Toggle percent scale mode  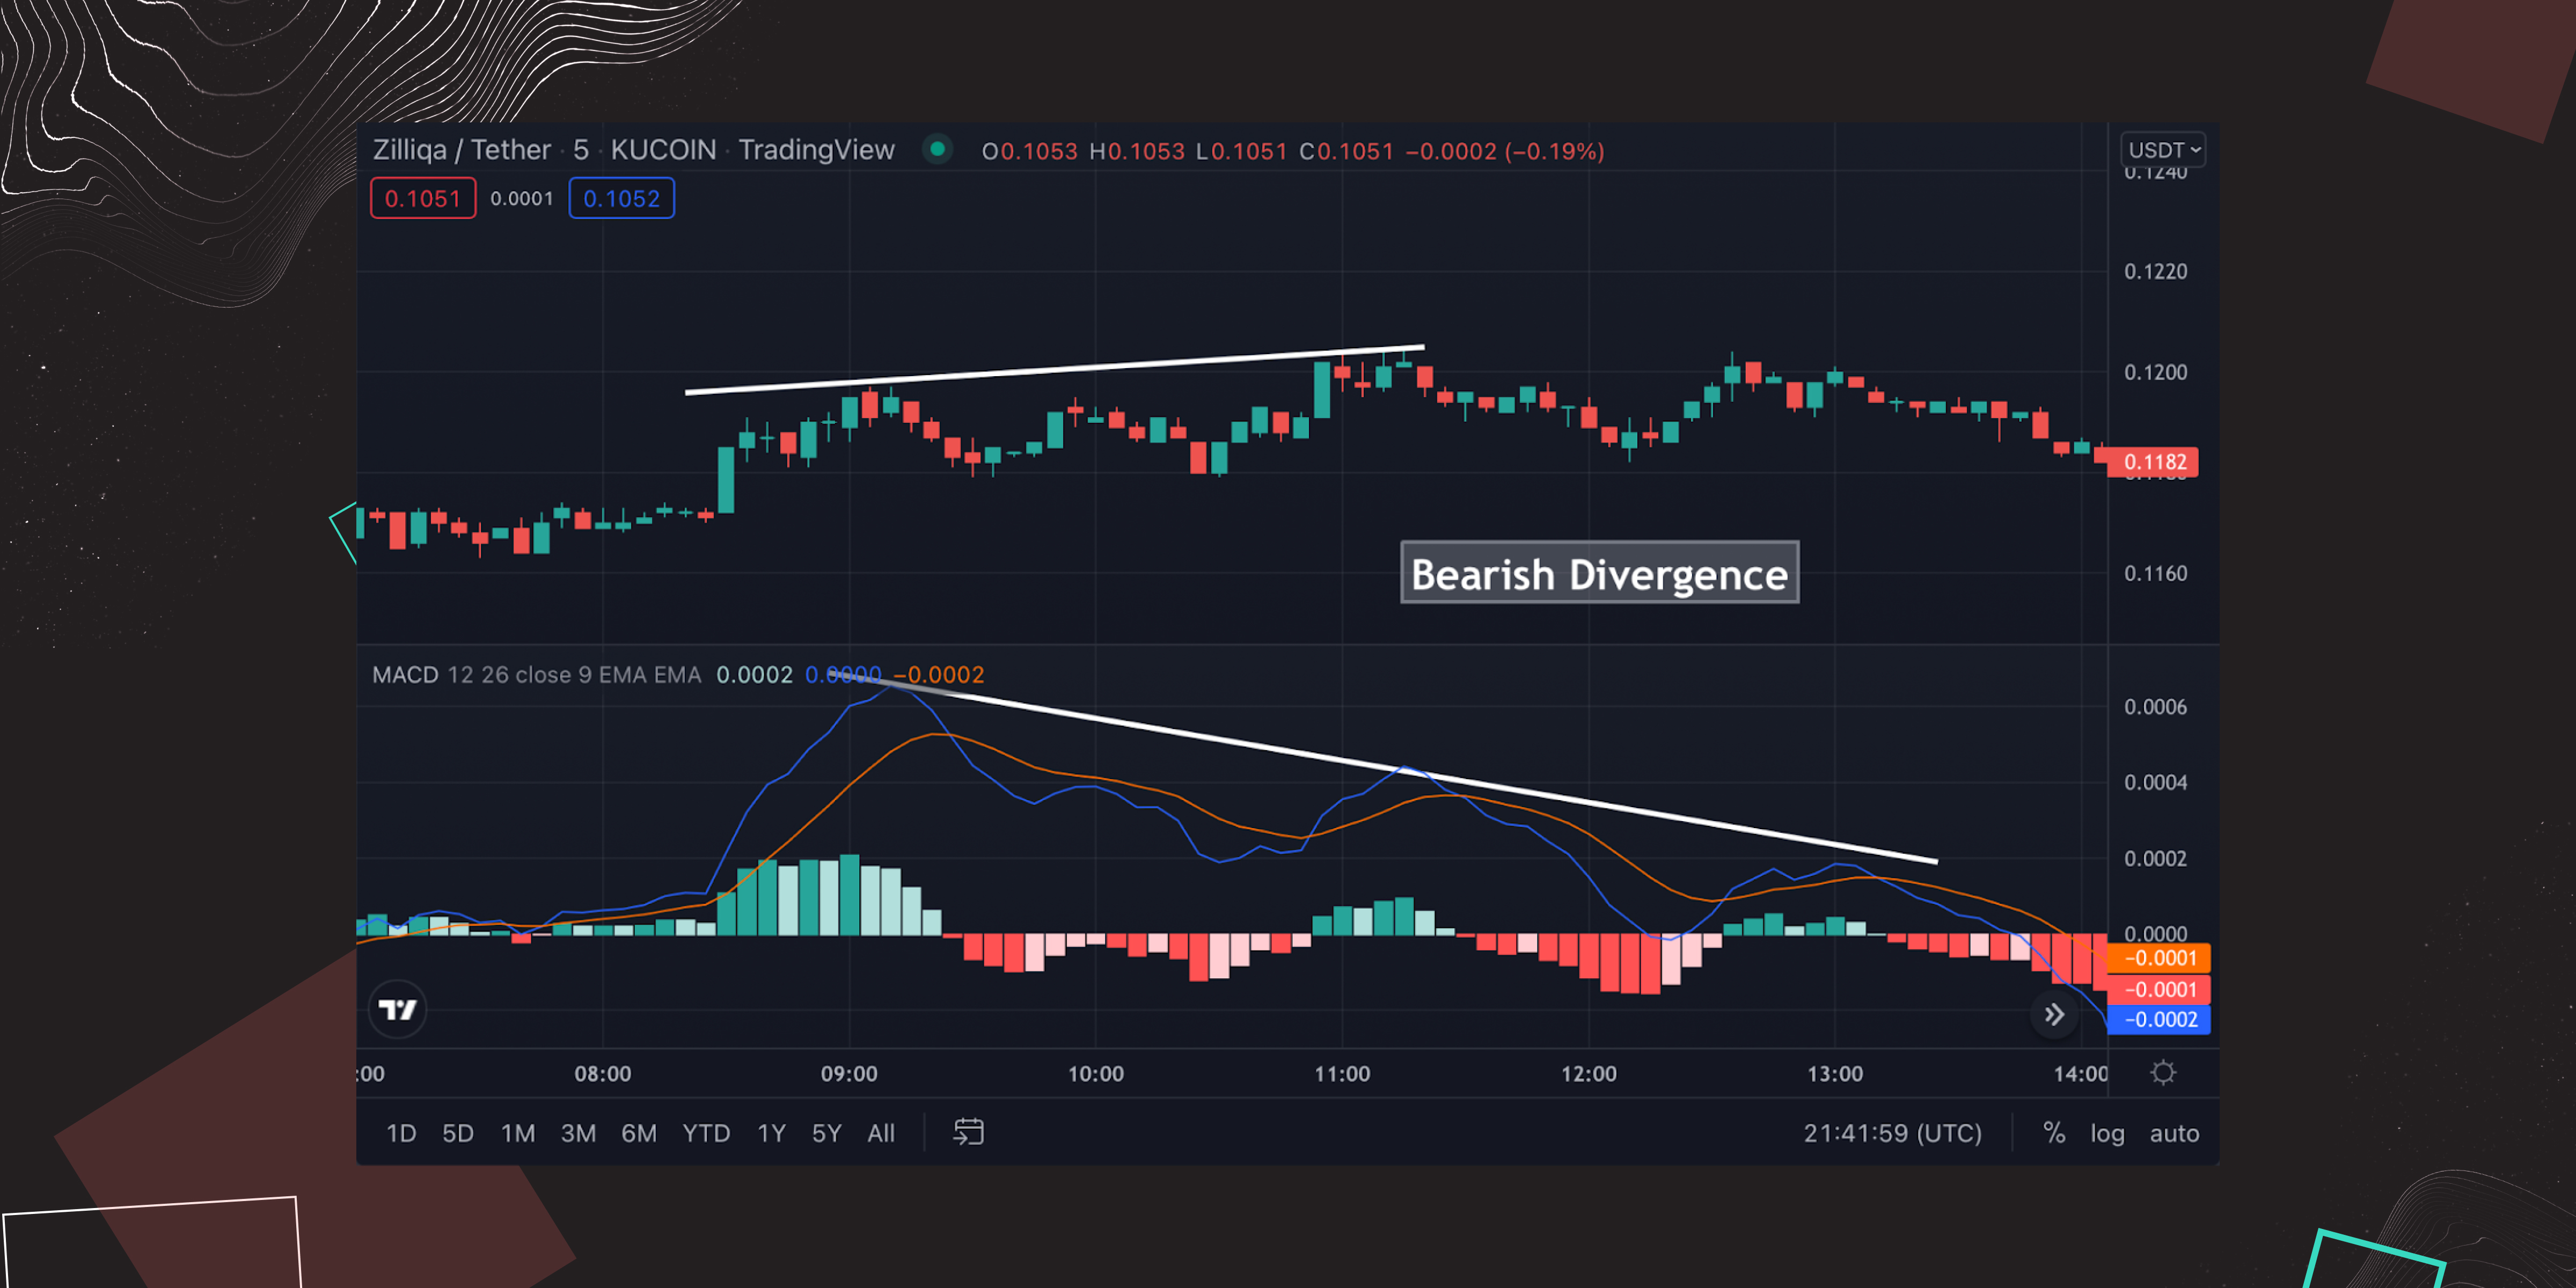[x=2053, y=1132]
